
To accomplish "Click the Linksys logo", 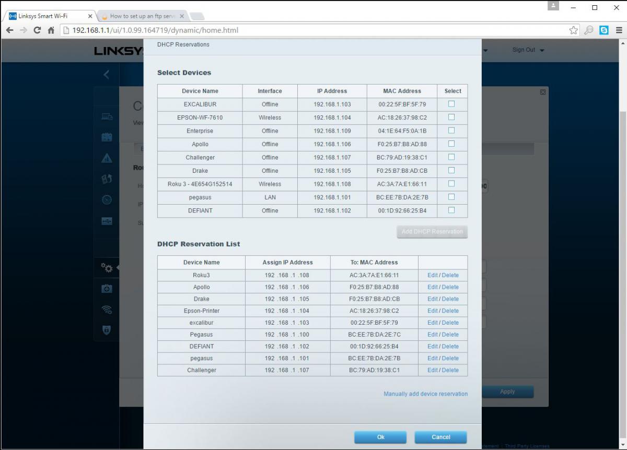I will [x=119, y=51].
